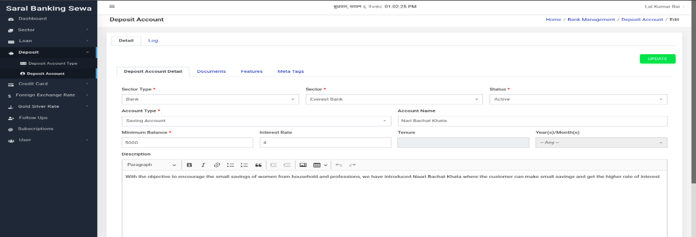Expand the User menu chevron
This screenshot has height=237, width=696.
(87, 140)
